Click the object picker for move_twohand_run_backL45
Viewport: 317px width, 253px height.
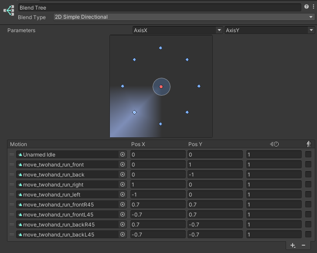click(123, 234)
